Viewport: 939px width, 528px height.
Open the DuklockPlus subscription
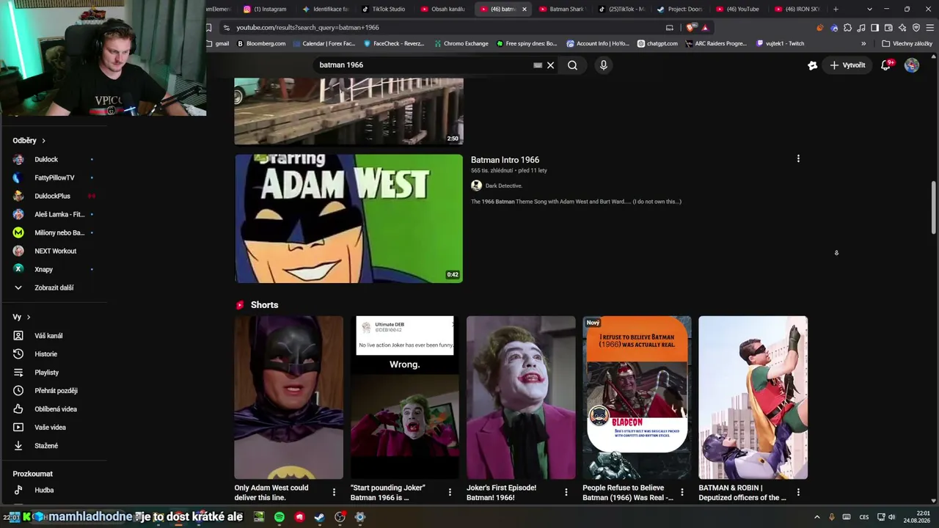(x=54, y=196)
